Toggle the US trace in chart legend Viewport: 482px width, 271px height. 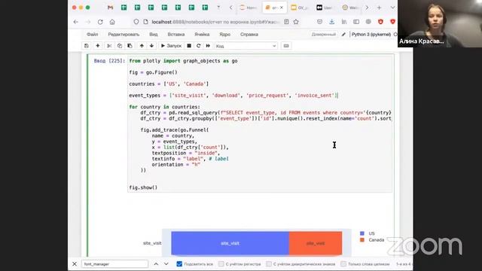pos(368,233)
